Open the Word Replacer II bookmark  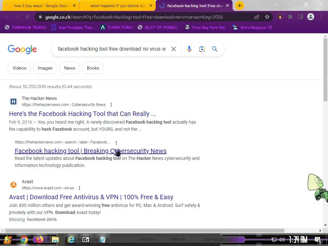coord(253,28)
